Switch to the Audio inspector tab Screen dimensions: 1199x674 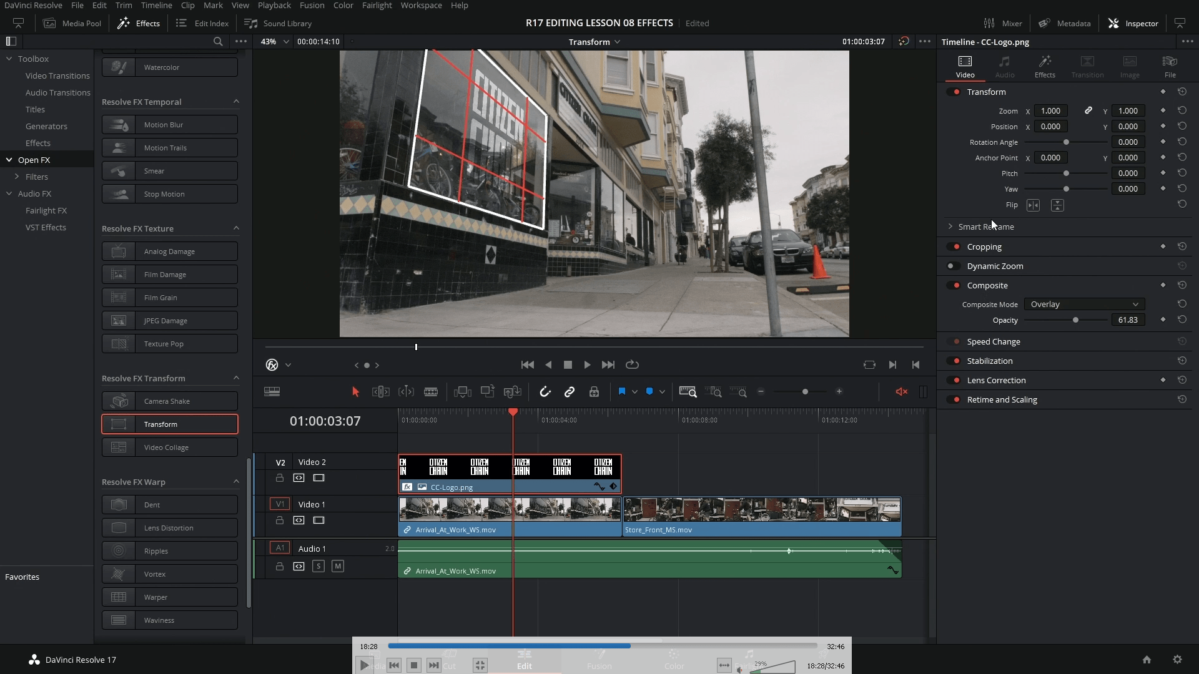(x=1005, y=67)
